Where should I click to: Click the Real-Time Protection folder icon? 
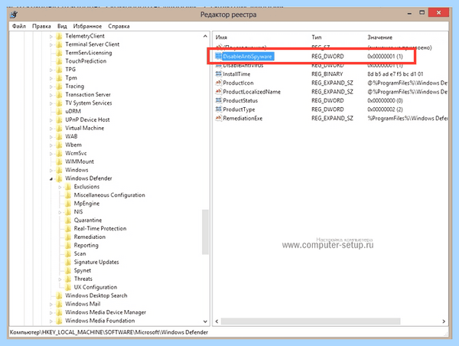pos(68,229)
